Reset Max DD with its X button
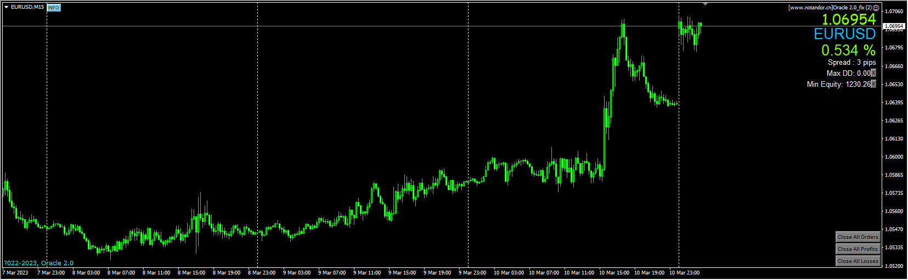 [x=873, y=73]
